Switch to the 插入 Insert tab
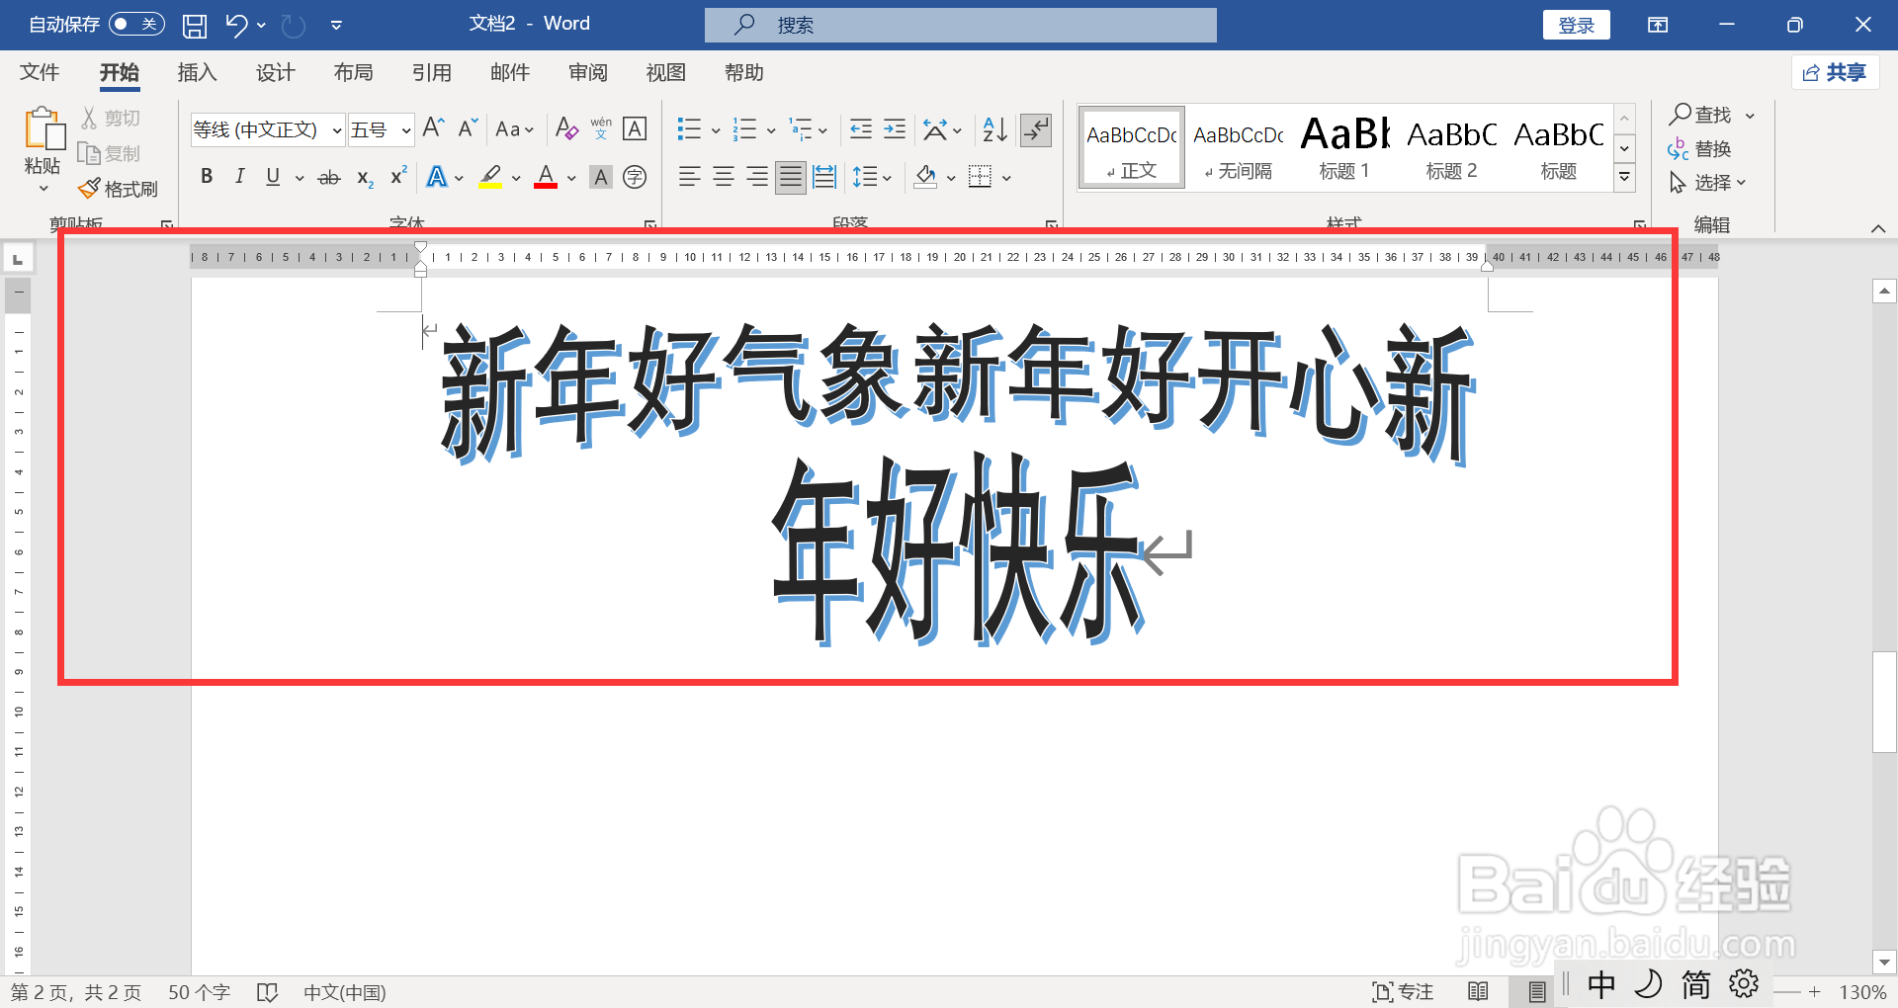The image size is (1898, 1008). (x=197, y=72)
